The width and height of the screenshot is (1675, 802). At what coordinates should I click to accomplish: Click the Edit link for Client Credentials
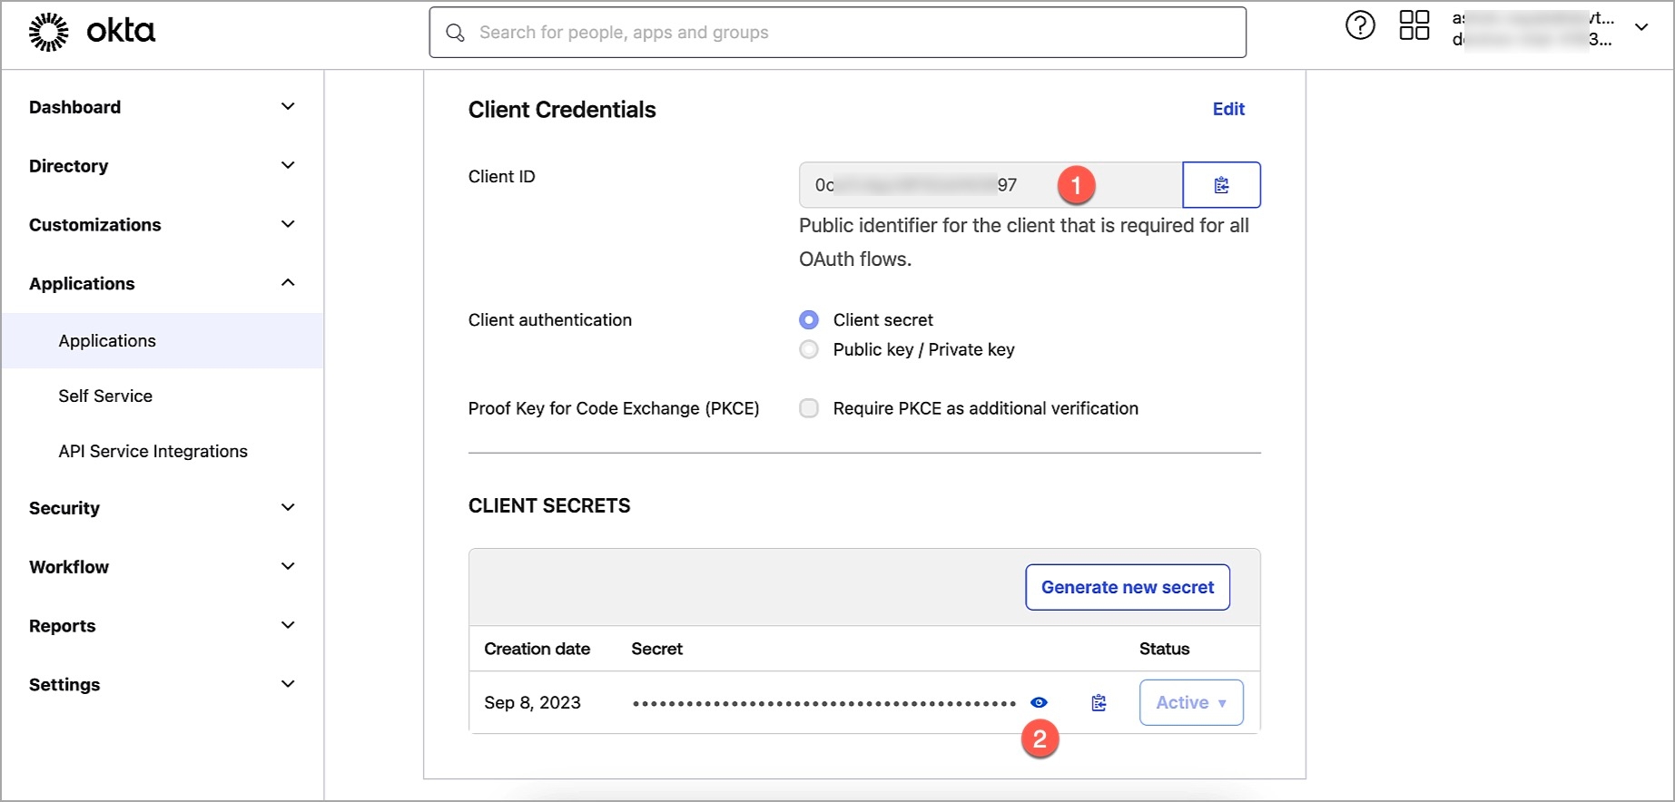[x=1227, y=109]
